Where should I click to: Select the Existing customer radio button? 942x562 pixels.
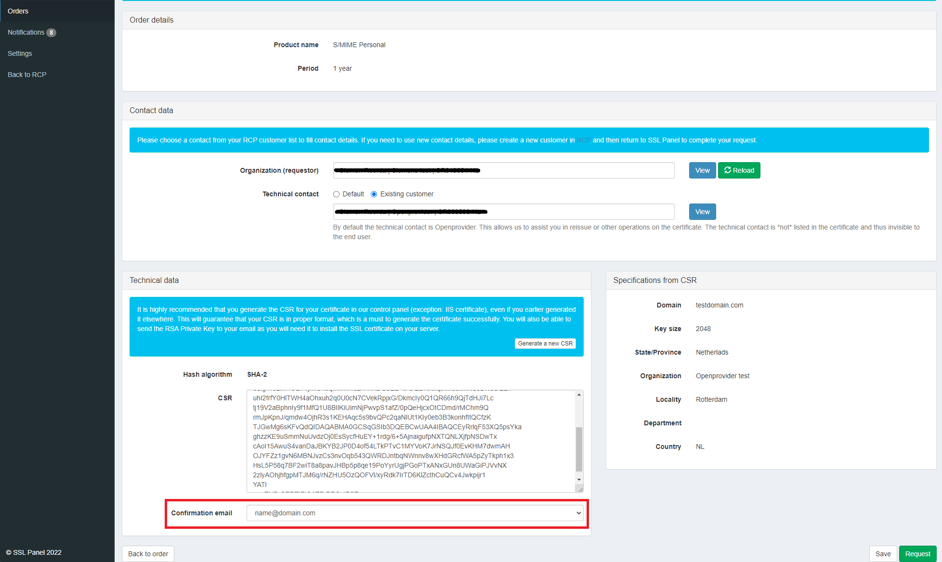click(x=374, y=194)
